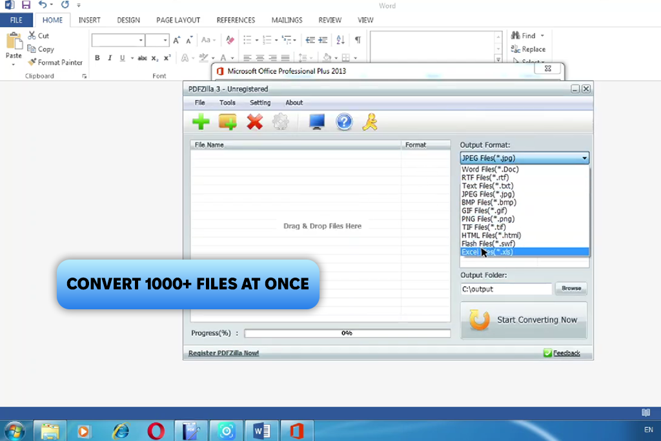This screenshot has height=441, width=661.
Task: Click the Redo icon in Quick Access Toolbar
Action: 65,5
